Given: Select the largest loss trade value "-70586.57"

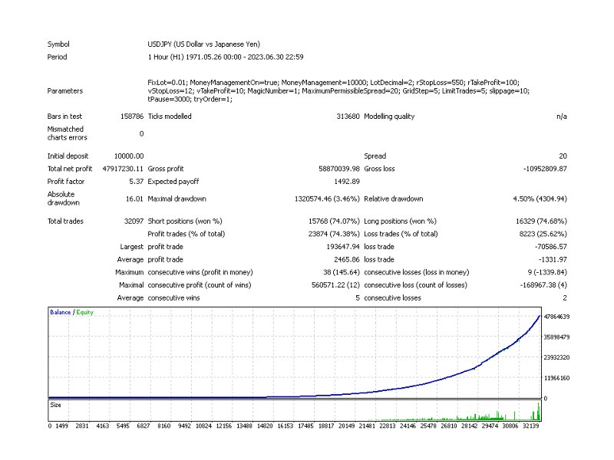Looking at the screenshot, I should pos(551,247).
